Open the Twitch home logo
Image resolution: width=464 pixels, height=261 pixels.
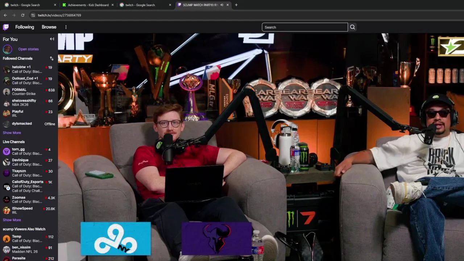(6, 27)
